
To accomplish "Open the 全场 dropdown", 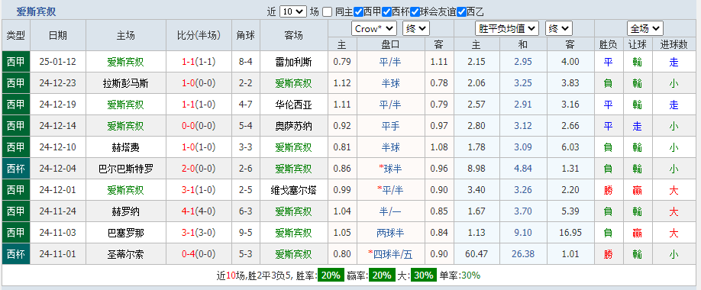I will [x=644, y=28].
